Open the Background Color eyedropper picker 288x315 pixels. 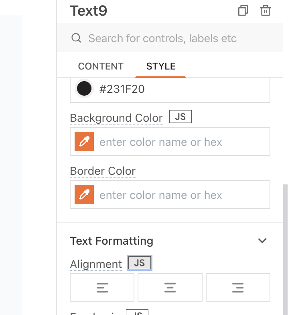[x=84, y=142]
